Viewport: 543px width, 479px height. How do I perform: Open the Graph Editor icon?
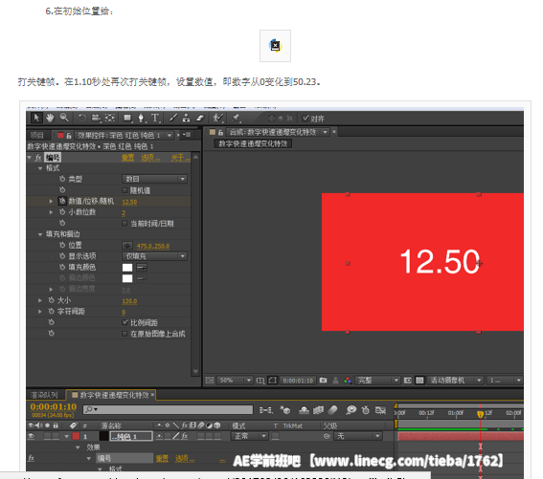(380, 410)
